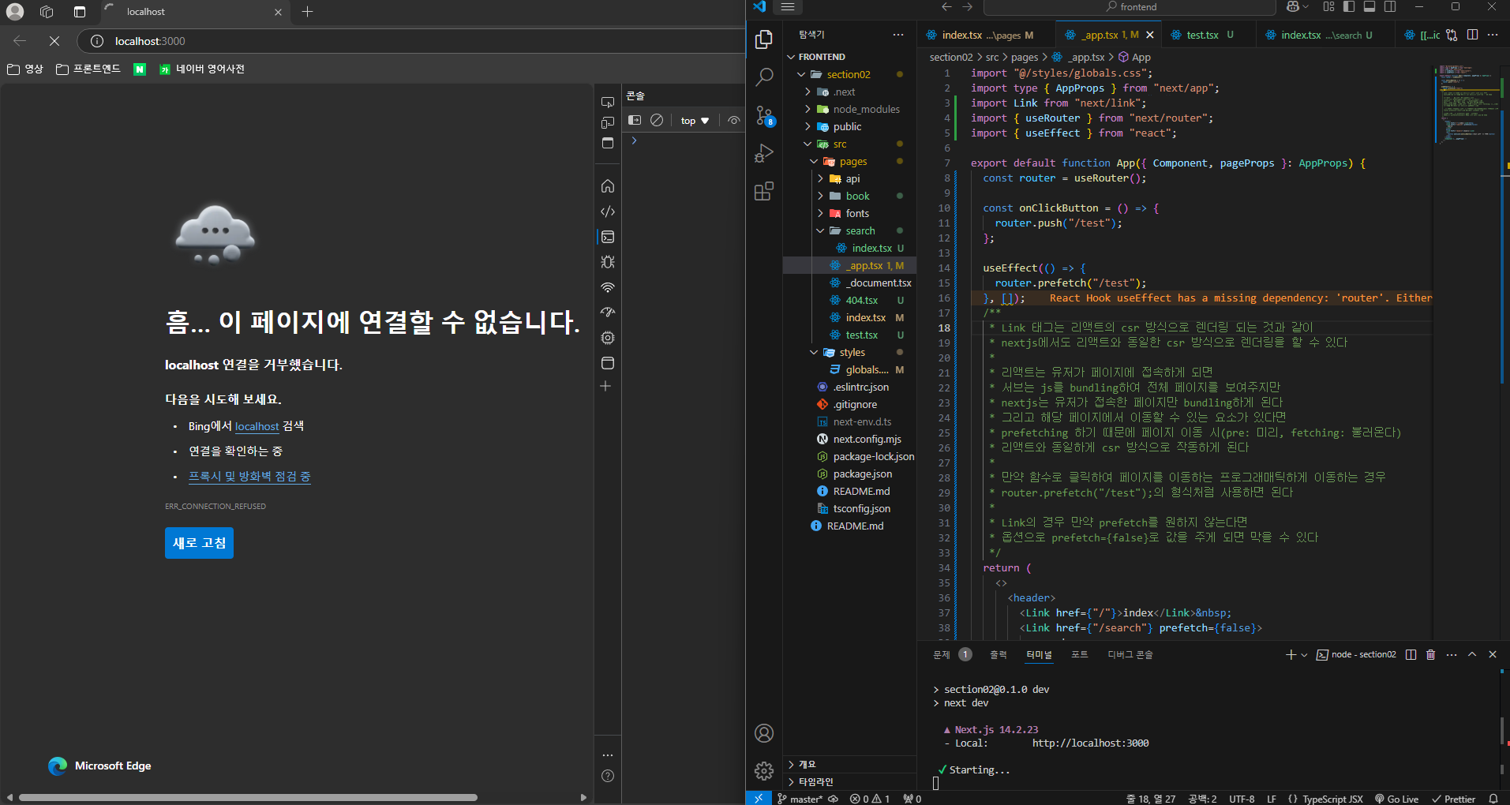
Task: Open the master branch status item
Action: click(800, 799)
